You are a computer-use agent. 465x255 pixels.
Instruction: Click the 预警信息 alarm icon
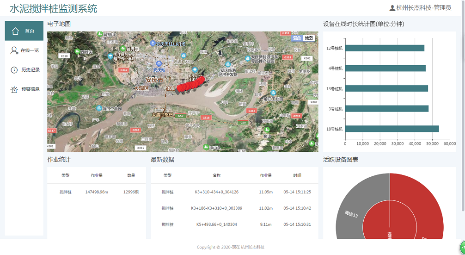pyautogui.click(x=14, y=89)
